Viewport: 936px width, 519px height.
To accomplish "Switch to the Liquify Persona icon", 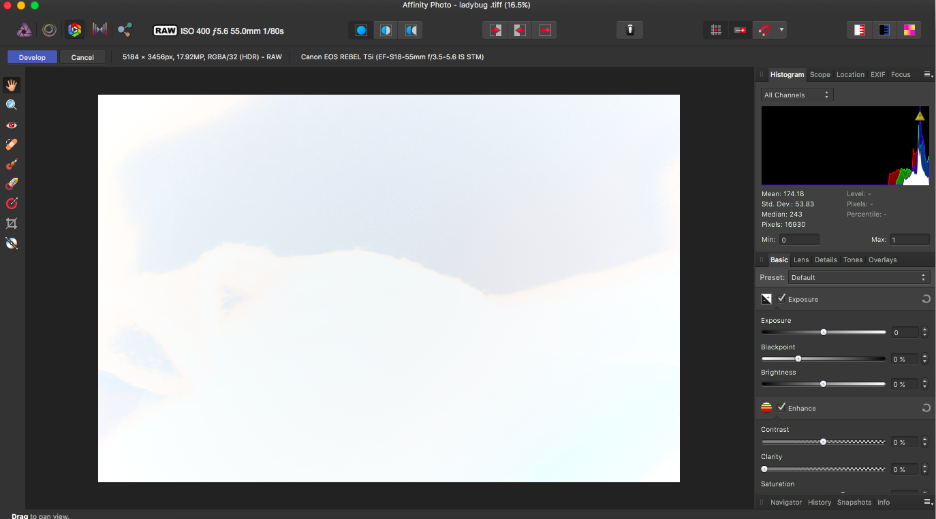I will pyautogui.click(x=49, y=30).
